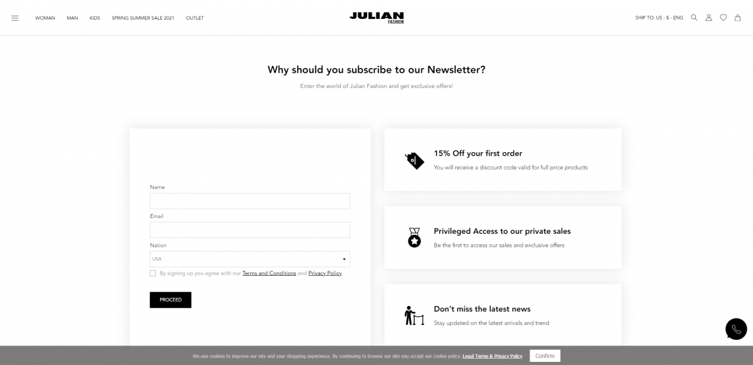Click the PROCEED button
Viewport: 753px width, 365px height.
click(170, 300)
